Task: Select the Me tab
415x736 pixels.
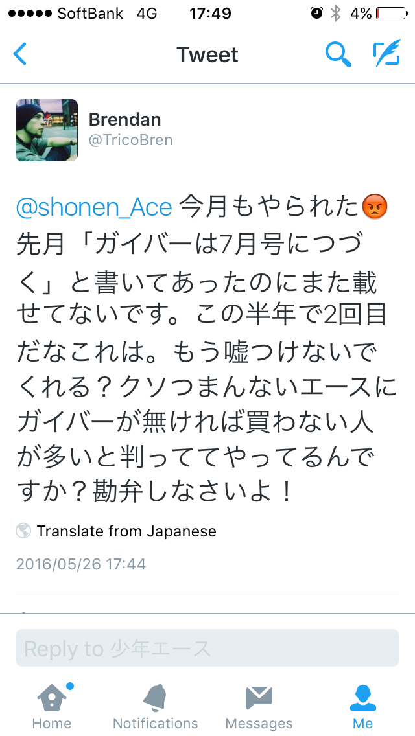Action: tap(363, 706)
